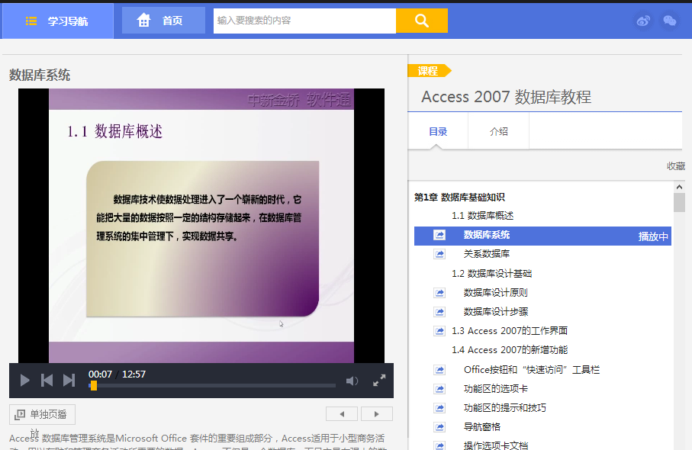
Task: Click the icon beside 数据库系统
Action: pyautogui.click(x=439, y=235)
